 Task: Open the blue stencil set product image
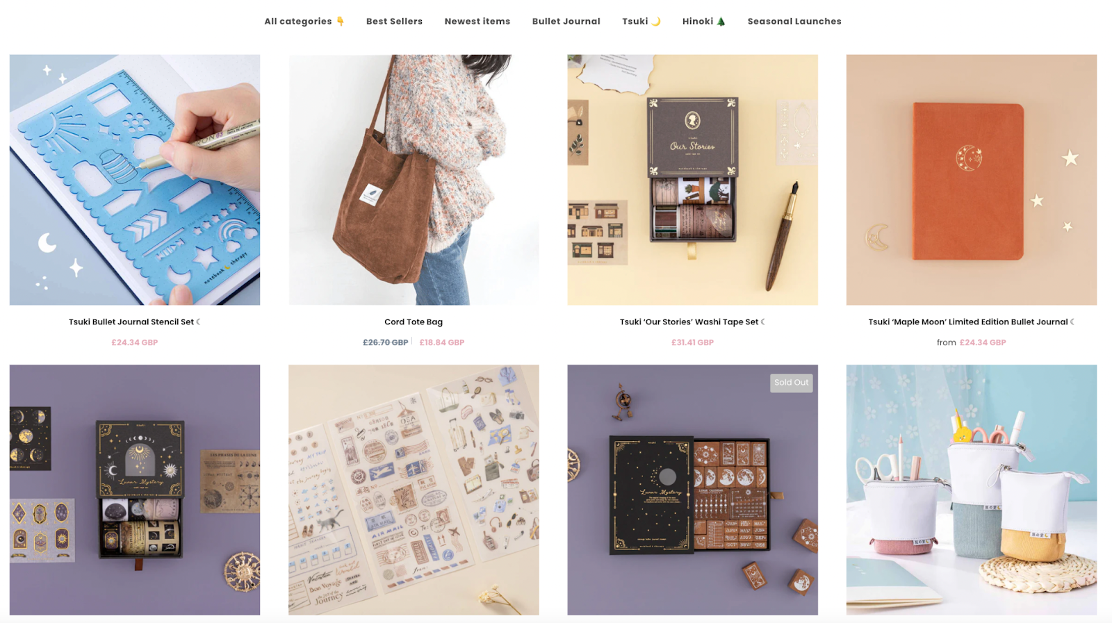pyautogui.click(x=135, y=180)
